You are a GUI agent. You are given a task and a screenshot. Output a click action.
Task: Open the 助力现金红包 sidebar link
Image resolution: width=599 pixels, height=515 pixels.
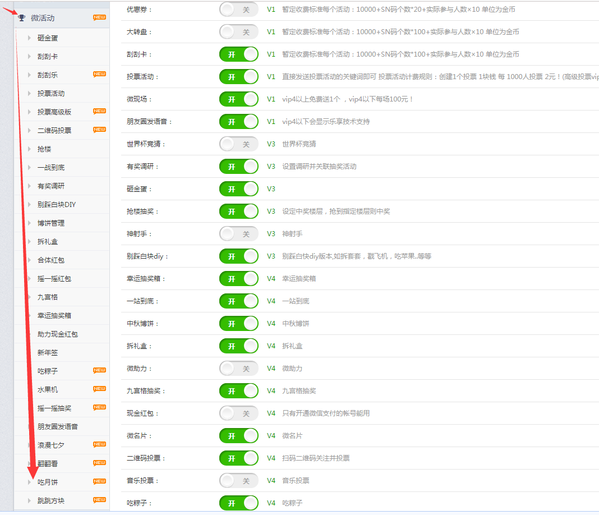[58, 334]
